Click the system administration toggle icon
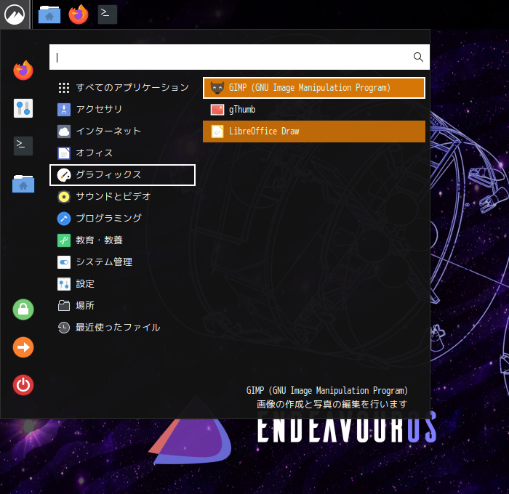The width and height of the screenshot is (509, 494). (x=64, y=262)
